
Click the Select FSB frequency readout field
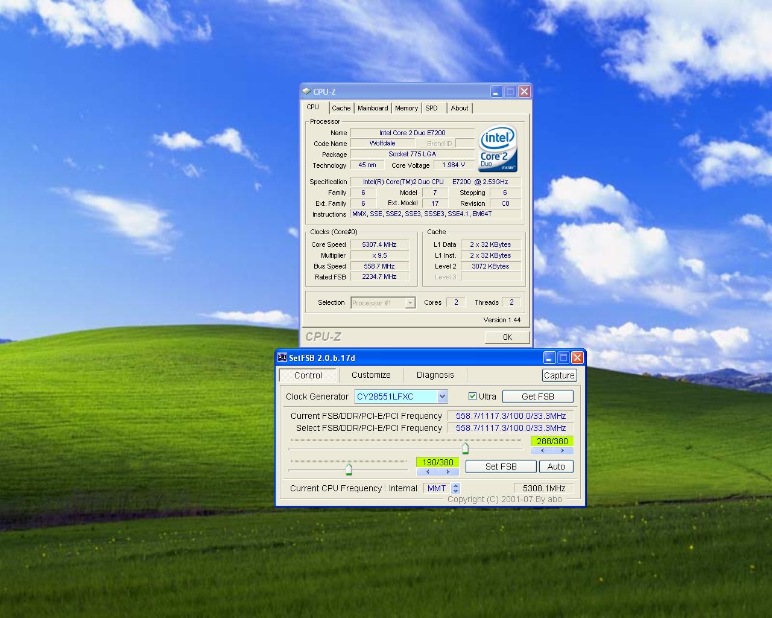tap(511, 428)
